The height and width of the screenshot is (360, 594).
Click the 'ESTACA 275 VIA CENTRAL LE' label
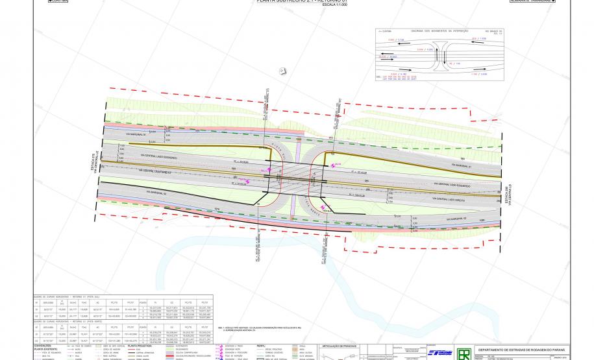click(x=95, y=162)
